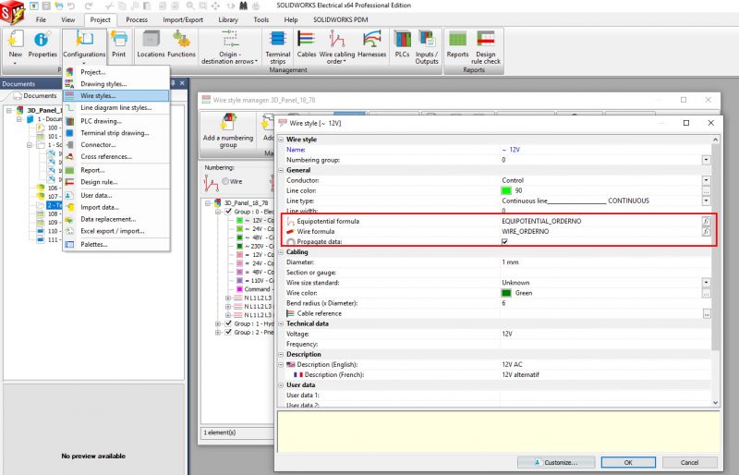Open Harnesses management

click(372, 44)
